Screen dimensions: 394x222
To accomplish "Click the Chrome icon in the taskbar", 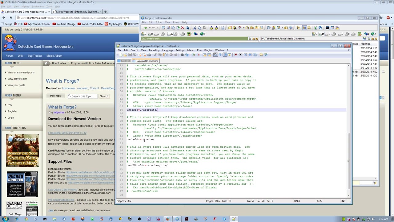I will 26,219.
